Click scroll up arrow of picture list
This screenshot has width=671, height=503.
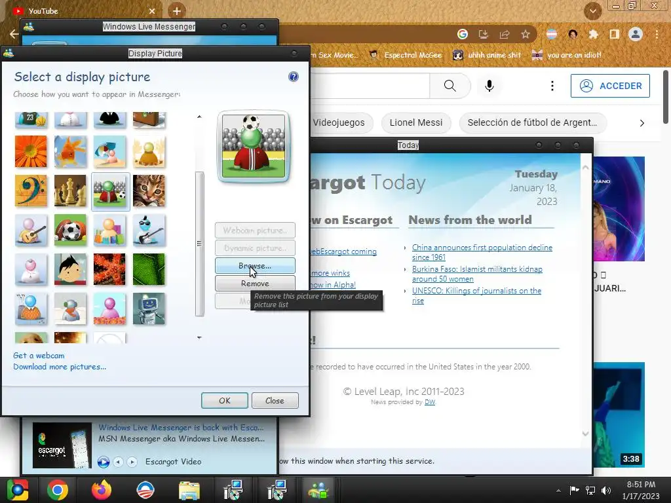click(199, 117)
